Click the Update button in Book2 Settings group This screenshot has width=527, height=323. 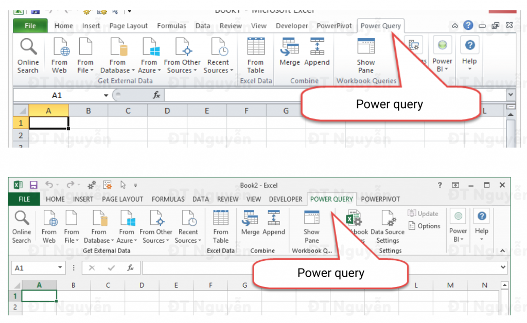423,213
